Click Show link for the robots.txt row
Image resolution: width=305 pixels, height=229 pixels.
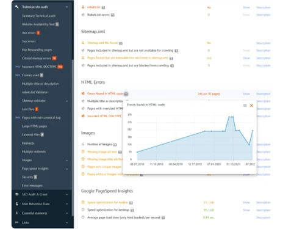pyautogui.click(x=246, y=7)
